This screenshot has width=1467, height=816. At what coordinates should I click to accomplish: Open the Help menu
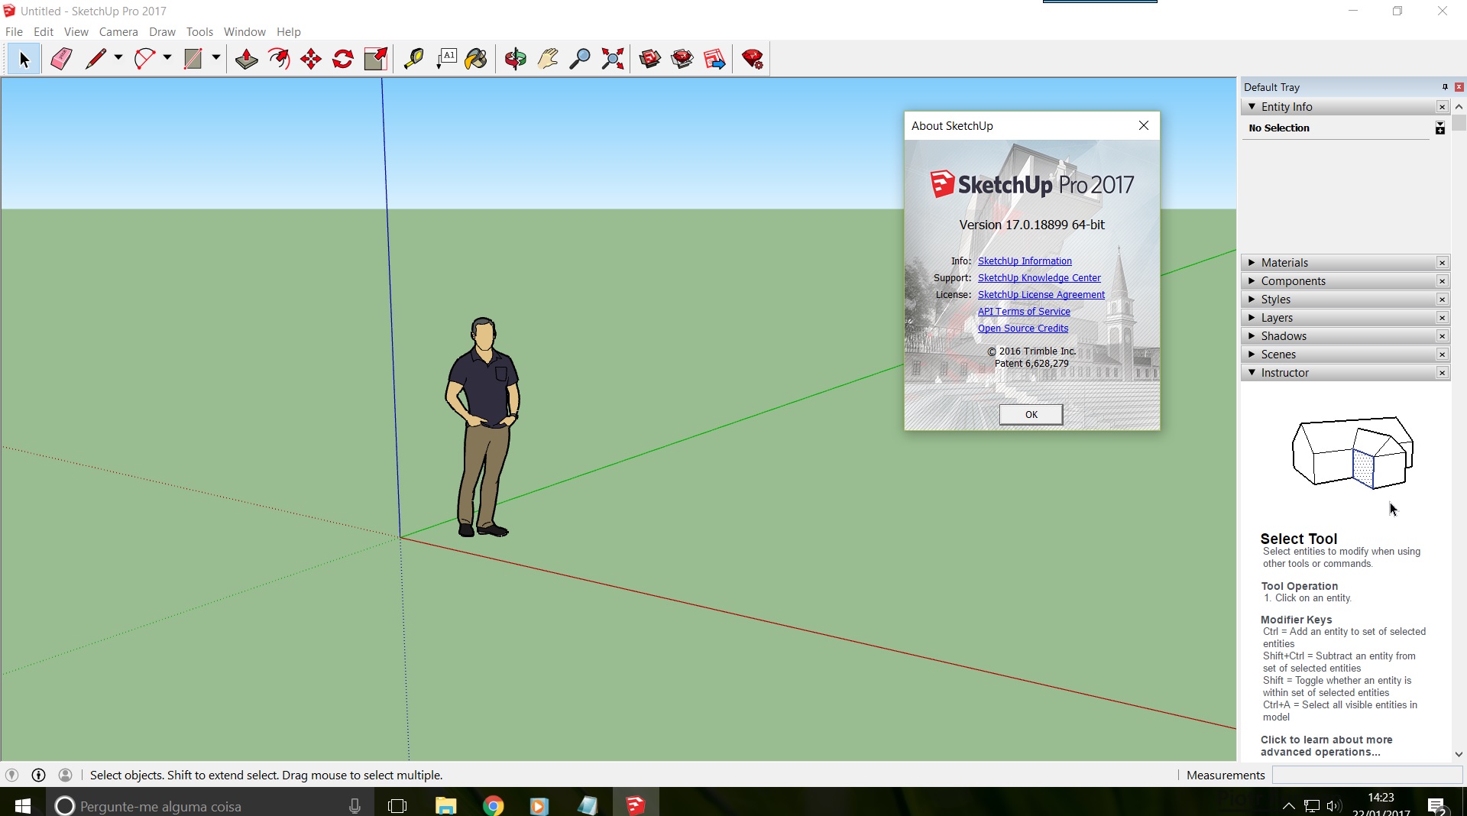point(289,31)
